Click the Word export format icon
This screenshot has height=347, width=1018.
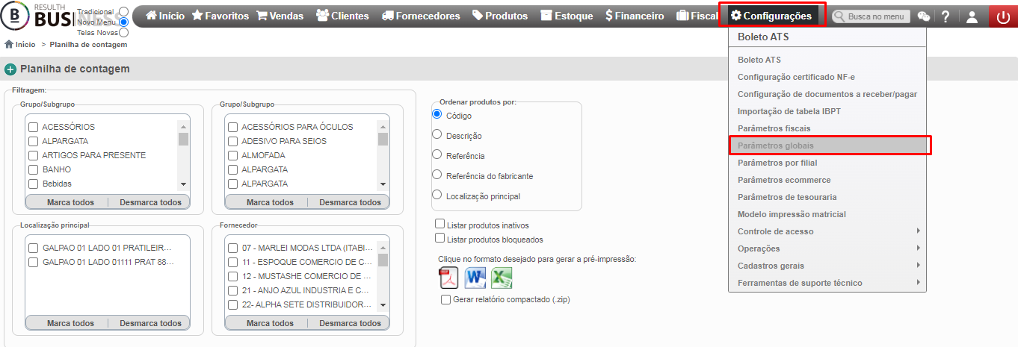pyautogui.click(x=475, y=278)
